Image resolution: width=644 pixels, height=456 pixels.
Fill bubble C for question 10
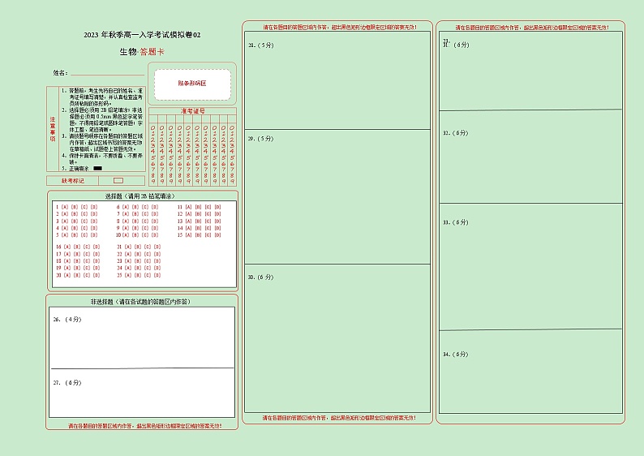[145, 235]
